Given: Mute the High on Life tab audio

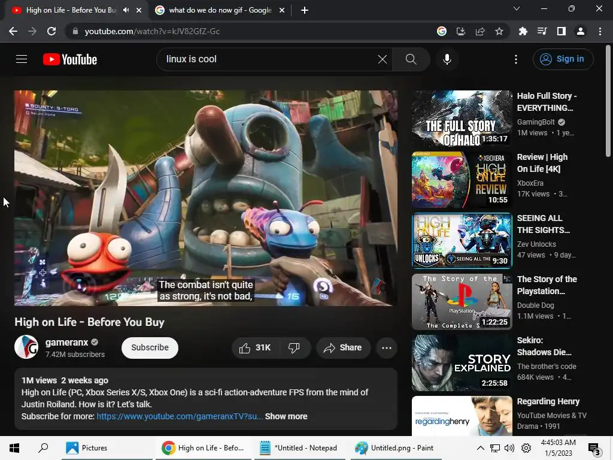Looking at the screenshot, I should (126, 10).
